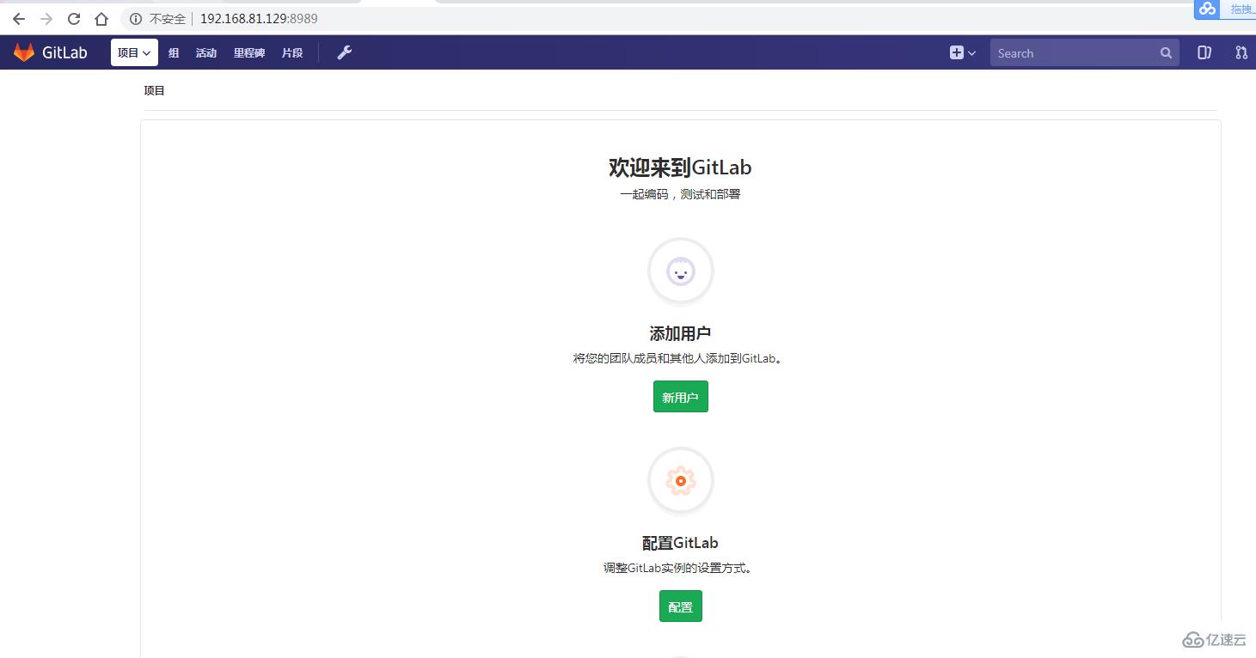Open the merge requests icon
1256x658 pixels.
[x=1241, y=52]
